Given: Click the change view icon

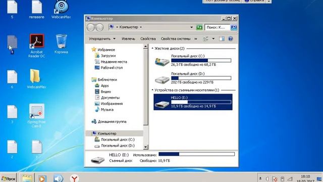Looking at the screenshot, I should click(x=205, y=39).
